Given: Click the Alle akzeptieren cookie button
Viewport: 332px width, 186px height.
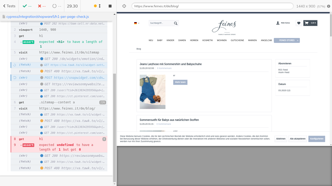Looking at the screenshot, I should point(298,139).
